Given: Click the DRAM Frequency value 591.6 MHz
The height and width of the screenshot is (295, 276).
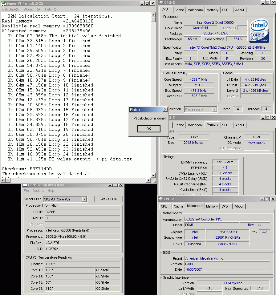Looking at the screenshot, I should (225, 162).
